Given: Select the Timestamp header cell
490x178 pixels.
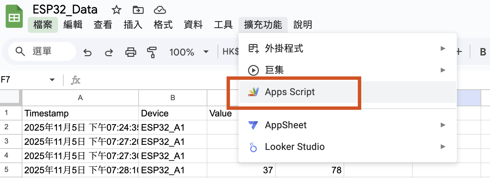Looking at the screenshot, I should [80, 113].
